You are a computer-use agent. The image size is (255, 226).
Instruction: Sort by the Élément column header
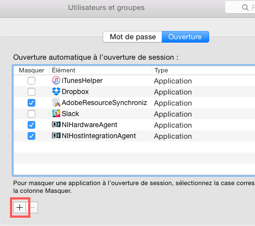coord(100,70)
